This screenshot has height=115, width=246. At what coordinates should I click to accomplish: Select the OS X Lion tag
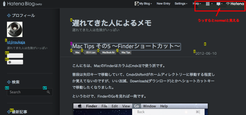point(90,52)
